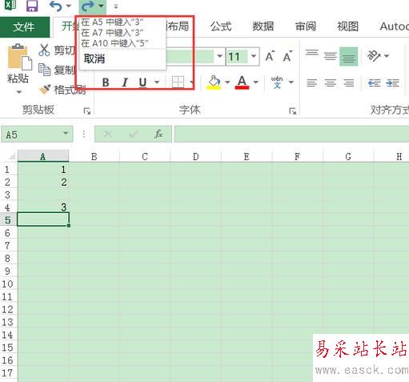Select middle vertical align icon

tap(331, 56)
